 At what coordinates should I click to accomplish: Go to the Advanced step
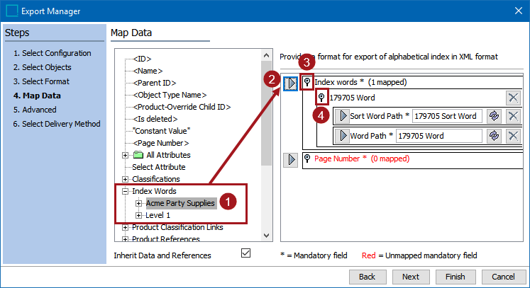tap(34, 110)
